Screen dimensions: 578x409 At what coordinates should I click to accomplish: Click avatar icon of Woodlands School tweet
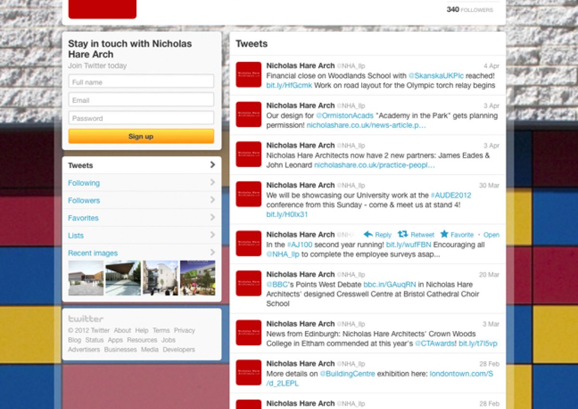(249, 75)
